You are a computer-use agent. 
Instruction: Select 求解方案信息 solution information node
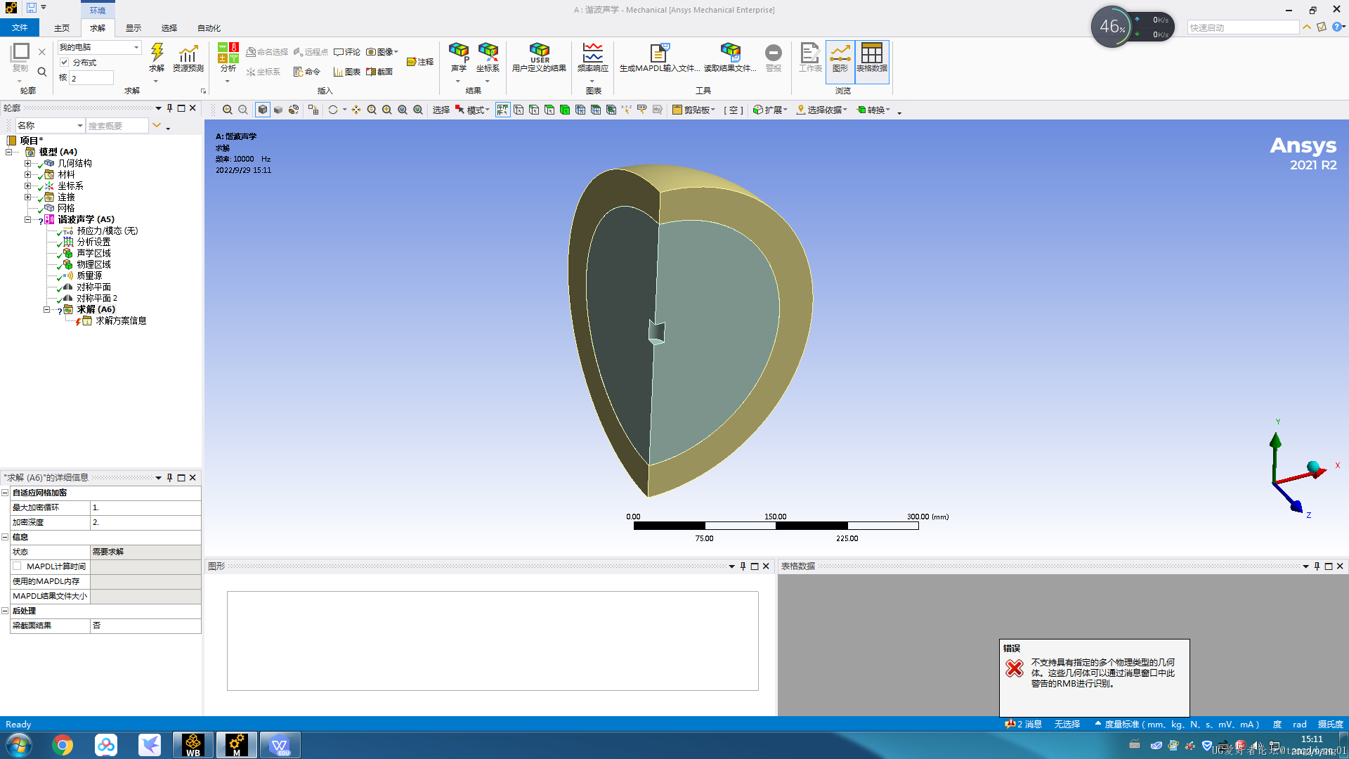(x=121, y=320)
